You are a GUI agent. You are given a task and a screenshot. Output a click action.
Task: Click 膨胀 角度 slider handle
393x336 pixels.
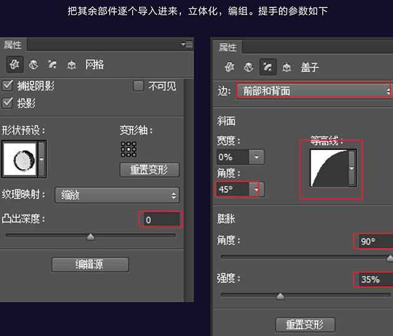(x=390, y=258)
